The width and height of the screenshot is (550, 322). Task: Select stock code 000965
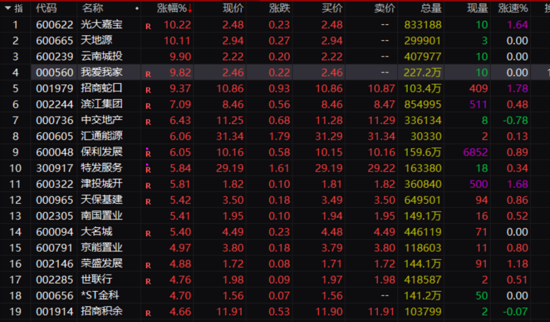coord(54,200)
